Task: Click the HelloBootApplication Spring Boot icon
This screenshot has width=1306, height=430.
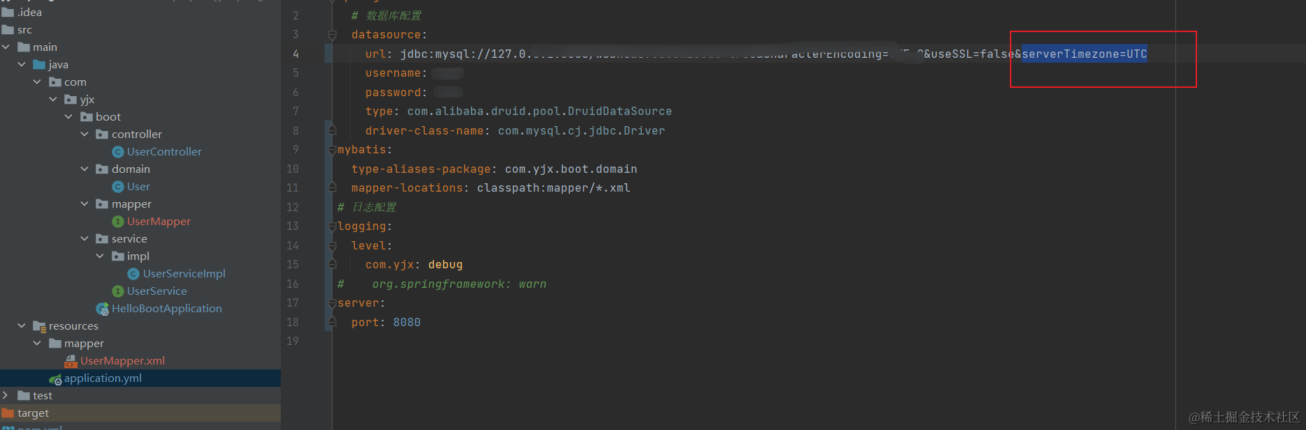Action: (102, 309)
